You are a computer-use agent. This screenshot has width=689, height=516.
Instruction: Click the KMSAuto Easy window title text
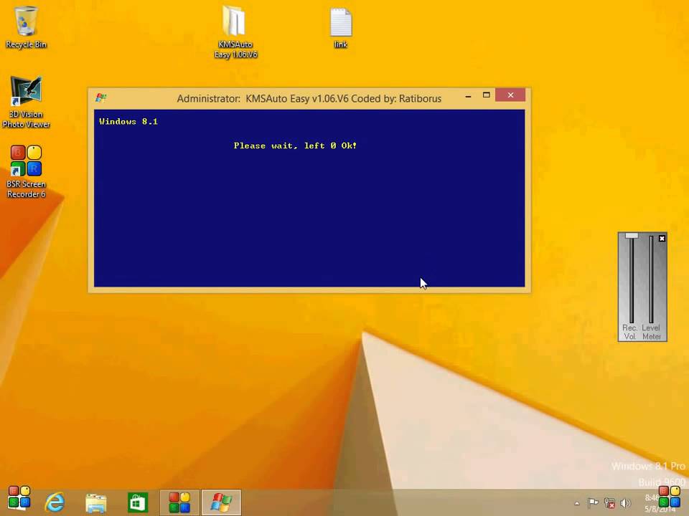[309, 98]
